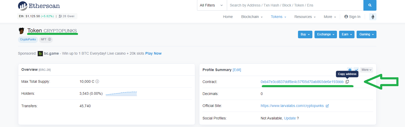The image size is (405, 127).
Task: Click the Etherscan logo
Action: pos(39,6)
